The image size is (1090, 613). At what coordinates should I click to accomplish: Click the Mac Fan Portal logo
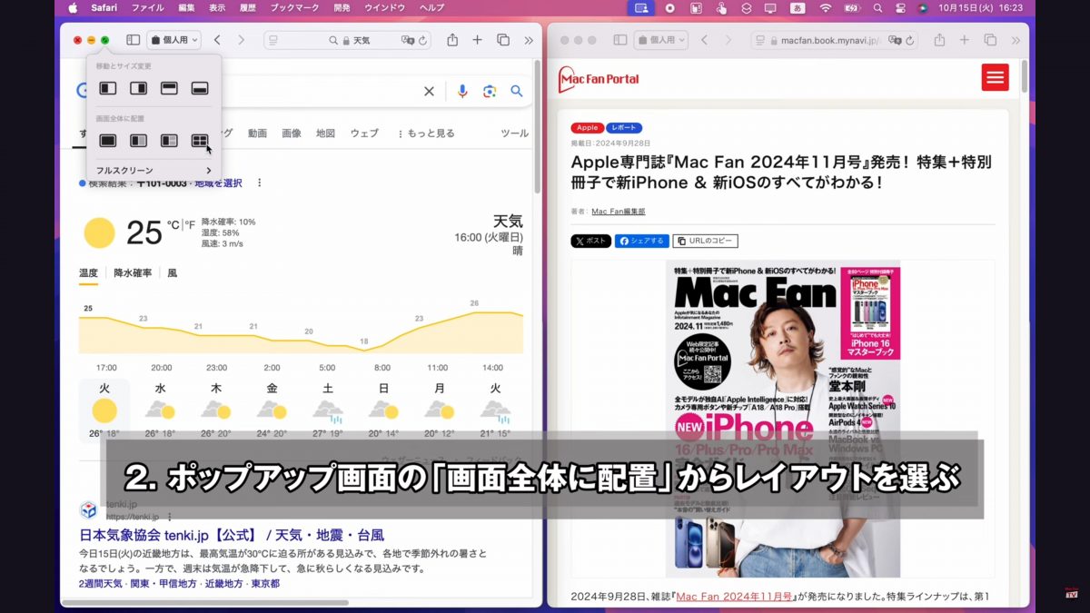tap(599, 79)
